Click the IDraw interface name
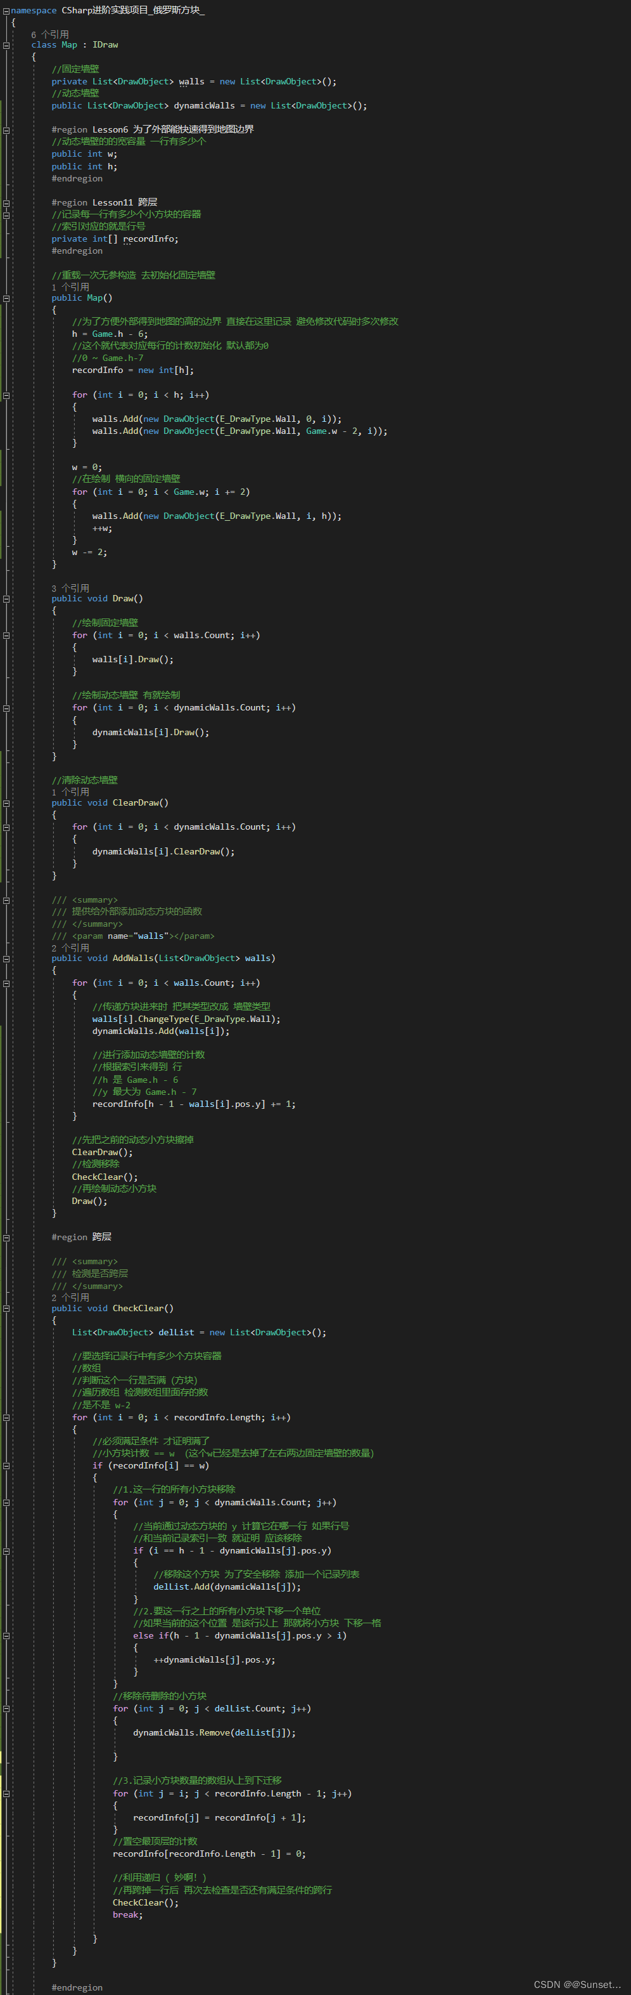Viewport: 631px width, 1995px height. 105,45
